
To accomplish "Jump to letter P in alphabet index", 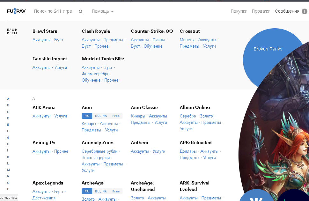I will [x=8, y=189].
